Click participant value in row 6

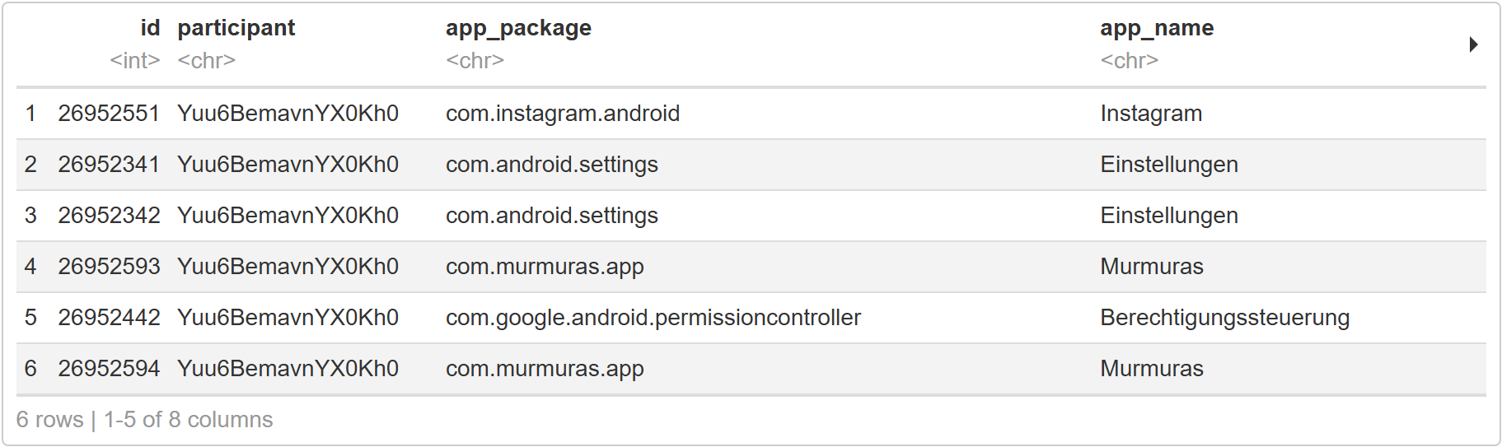click(288, 369)
